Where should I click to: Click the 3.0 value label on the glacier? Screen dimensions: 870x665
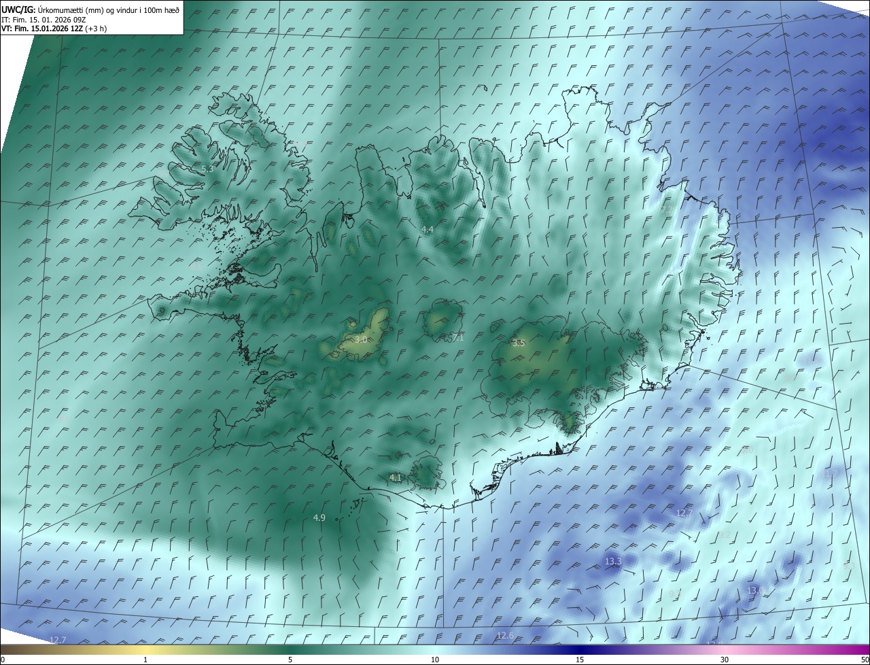[361, 339]
